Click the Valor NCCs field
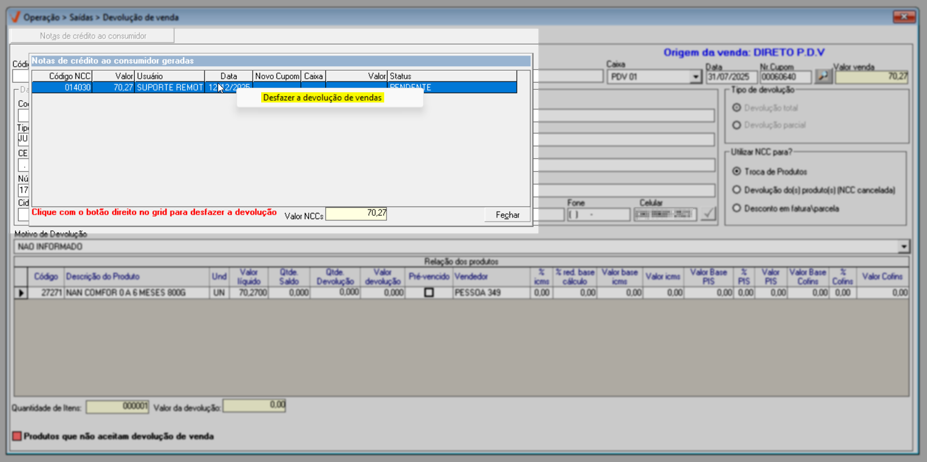This screenshot has width=927, height=462. [356, 214]
